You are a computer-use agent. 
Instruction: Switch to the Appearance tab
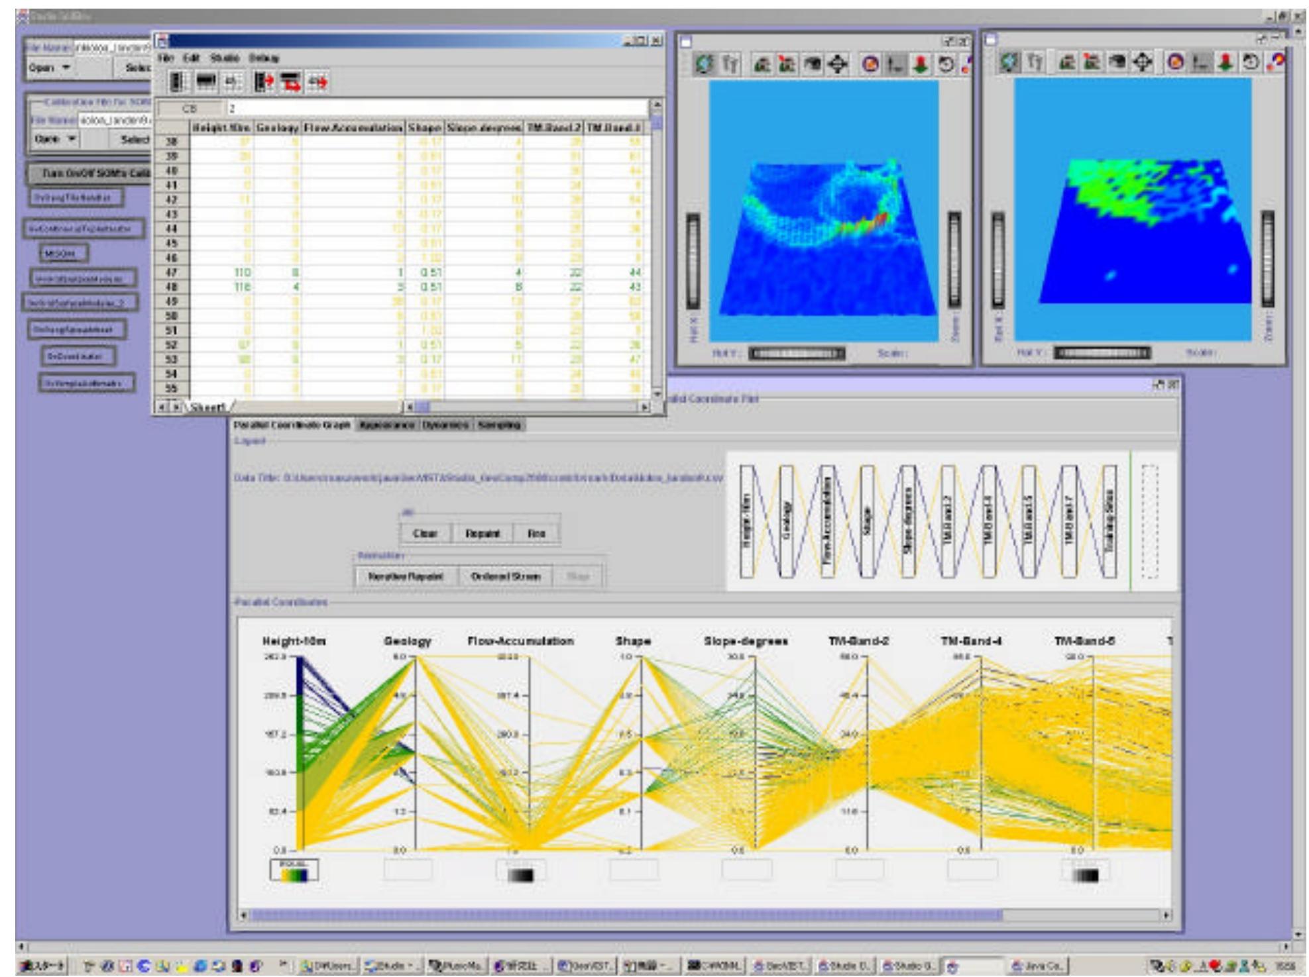tap(387, 425)
